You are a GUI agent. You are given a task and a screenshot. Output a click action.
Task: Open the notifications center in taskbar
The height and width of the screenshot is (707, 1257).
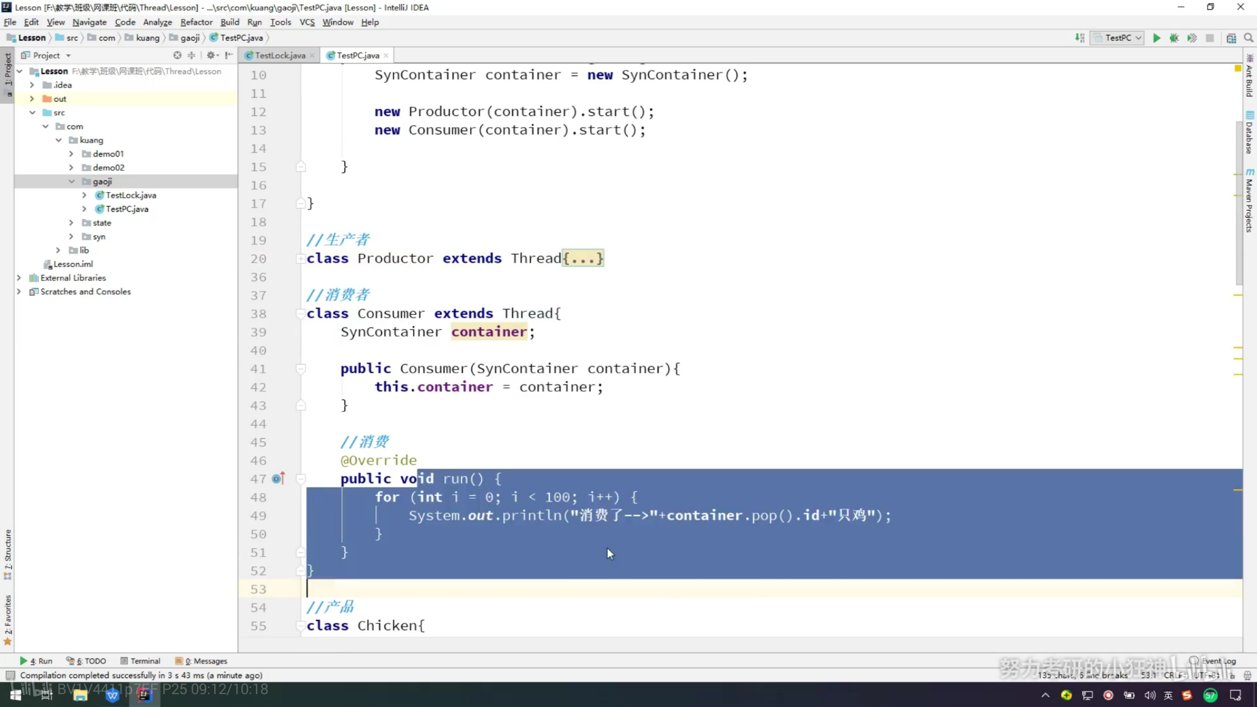pyautogui.click(x=1236, y=695)
